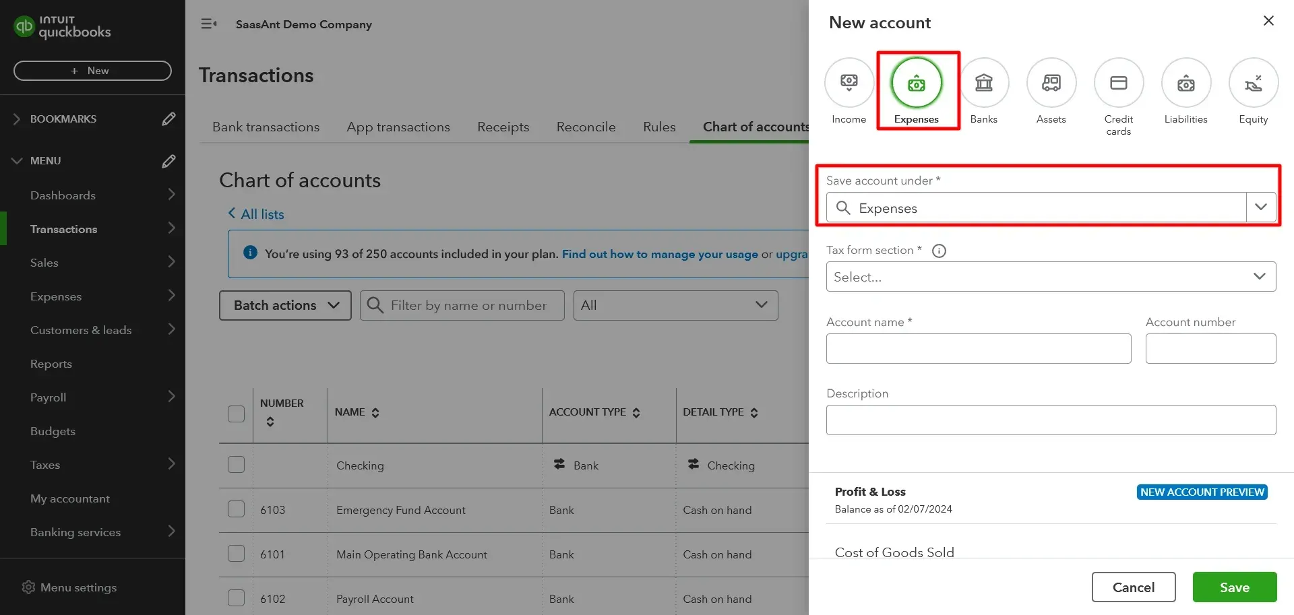Image resolution: width=1294 pixels, height=615 pixels.
Task: Switch to Reconcile tab
Action: (586, 127)
